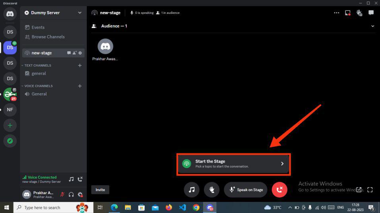Open Visual Studio Code from taskbar
The height and width of the screenshot is (213, 380).
tap(182, 207)
